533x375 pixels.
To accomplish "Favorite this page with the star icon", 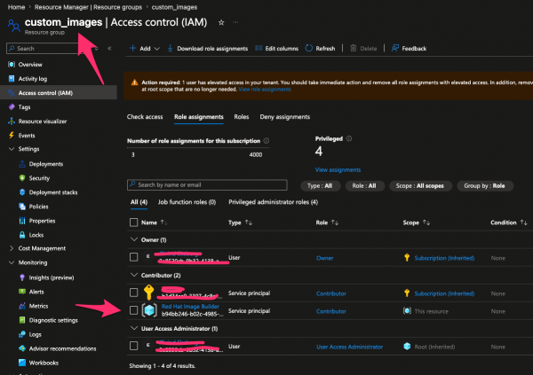I will pyautogui.click(x=221, y=22).
